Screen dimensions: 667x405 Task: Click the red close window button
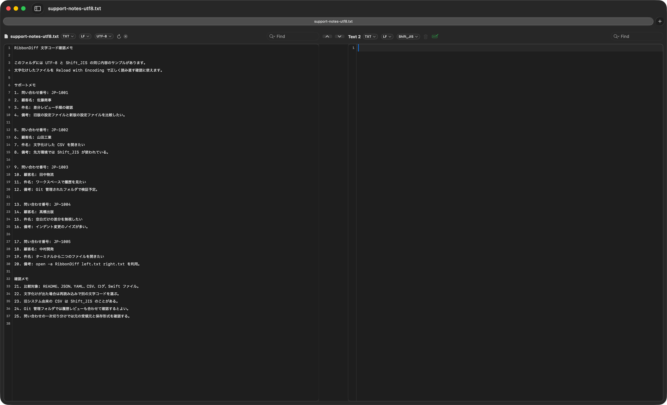[x=8, y=8]
